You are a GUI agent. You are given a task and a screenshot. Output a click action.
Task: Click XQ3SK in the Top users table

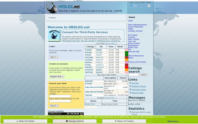[89, 95]
